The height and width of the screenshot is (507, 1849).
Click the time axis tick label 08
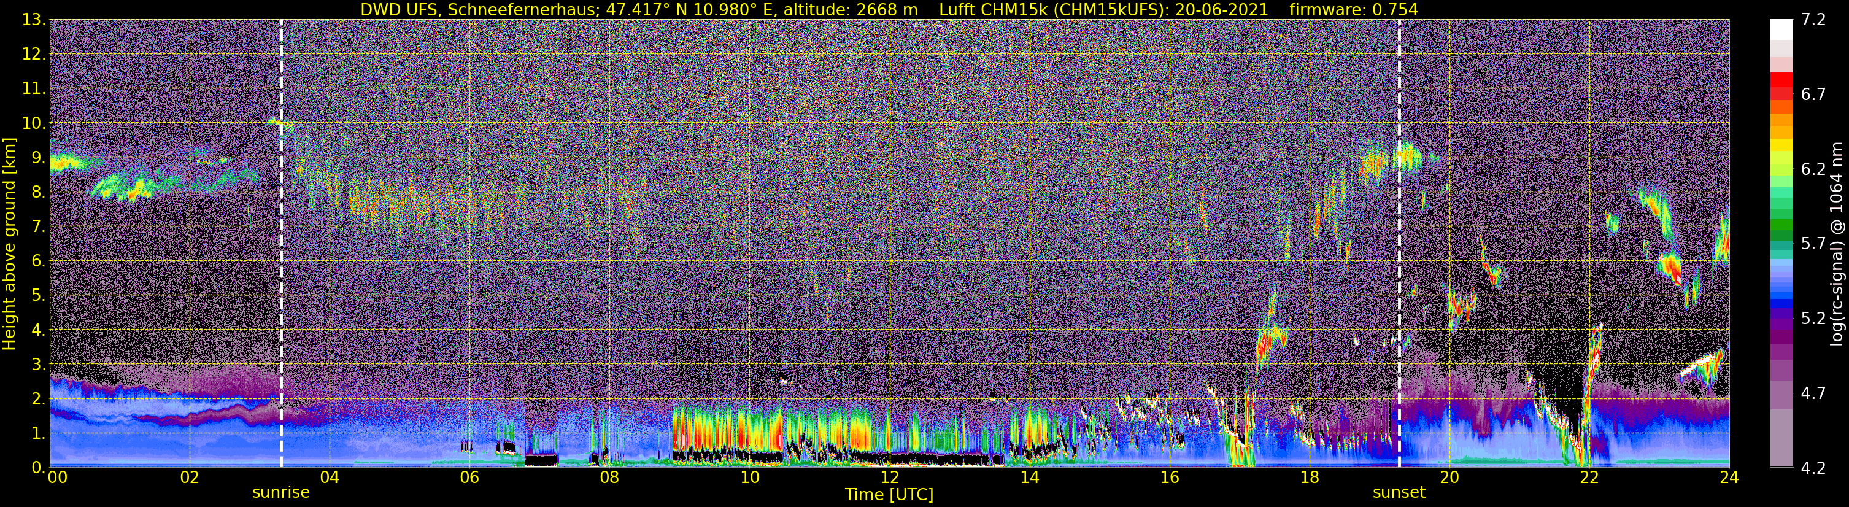[x=609, y=478]
